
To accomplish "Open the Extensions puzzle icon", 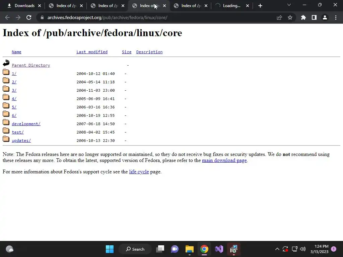I will pos(303,17).
